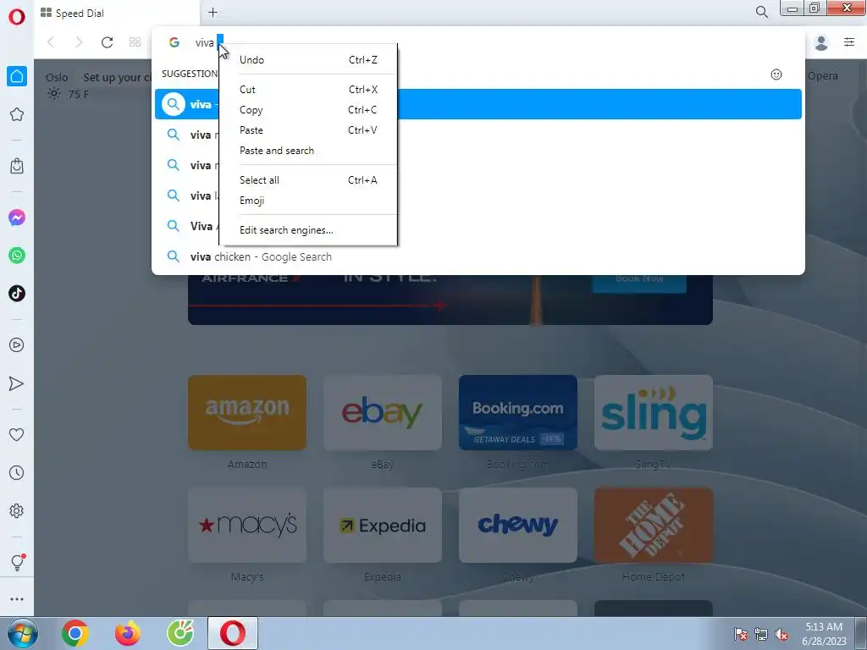Open the Player icon in sidebar
This screenshot has height=650, width=867.
(x=17, y=345)
